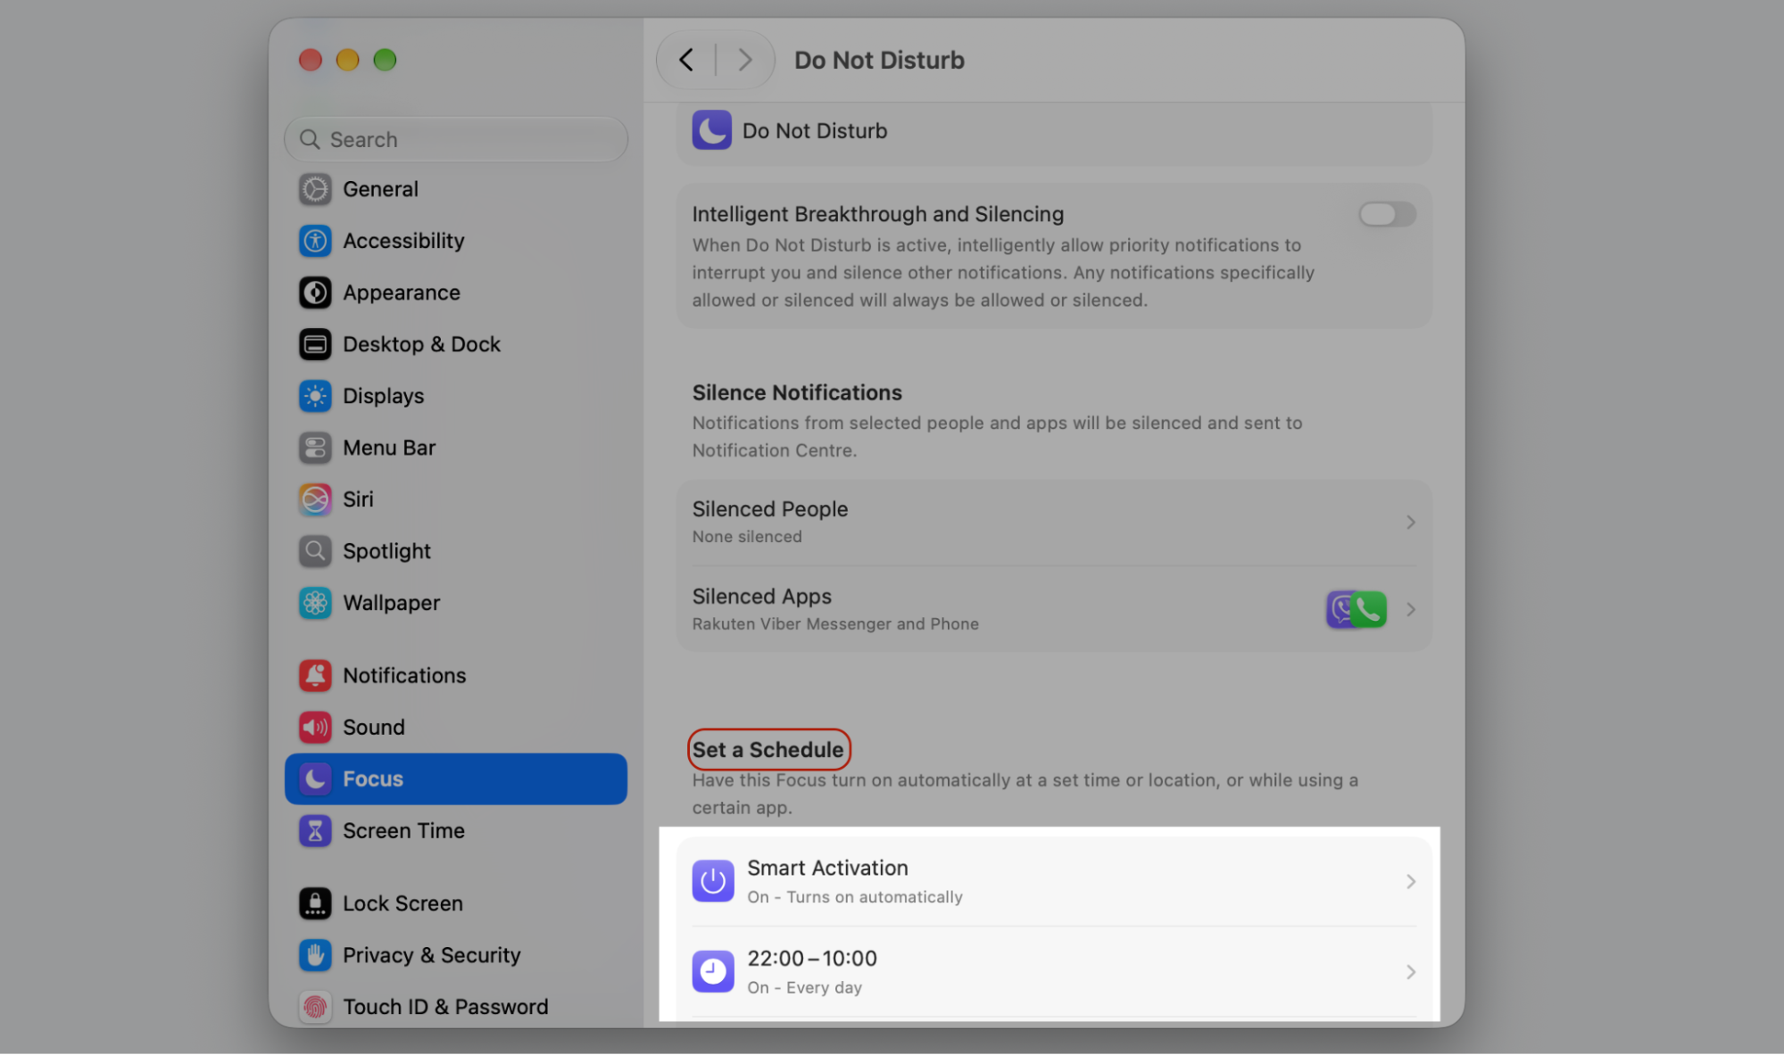
Task: Expand Silenced Apps row chevron
Action: click(x=1411, y=609)
